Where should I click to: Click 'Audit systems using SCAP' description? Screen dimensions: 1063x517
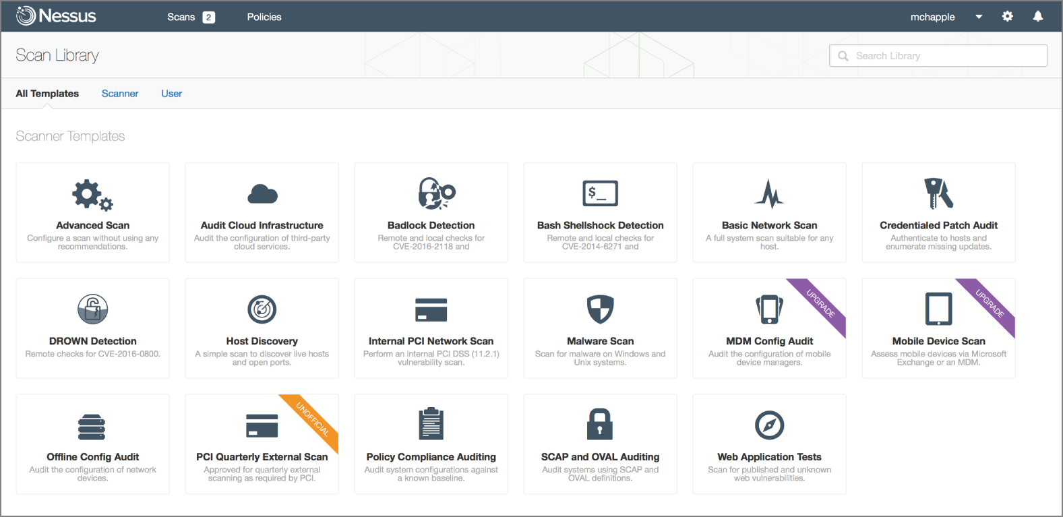click(600, 474)
